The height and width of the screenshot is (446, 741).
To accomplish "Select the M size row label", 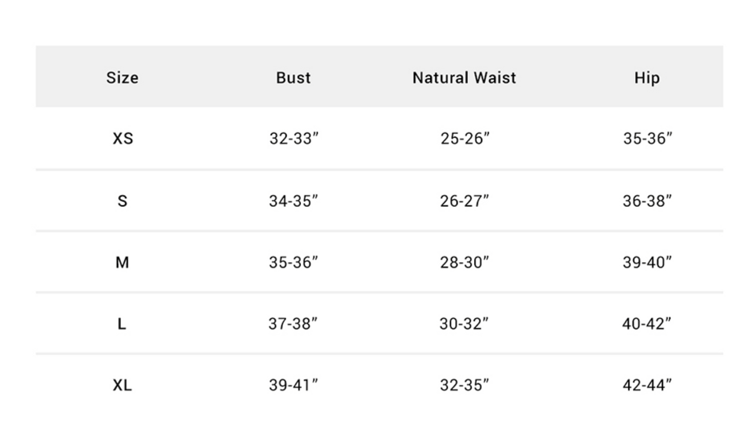I will point(122,262).
